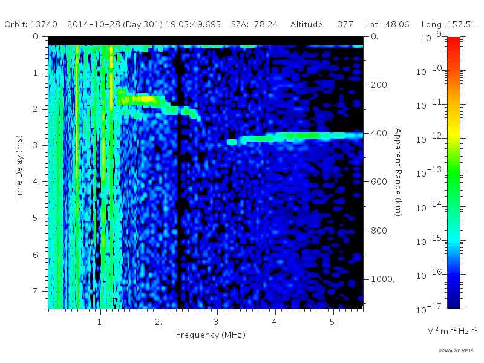Click the 'Lat: 48.06' value
Screen dimensions: 484x363
(387, 24)
